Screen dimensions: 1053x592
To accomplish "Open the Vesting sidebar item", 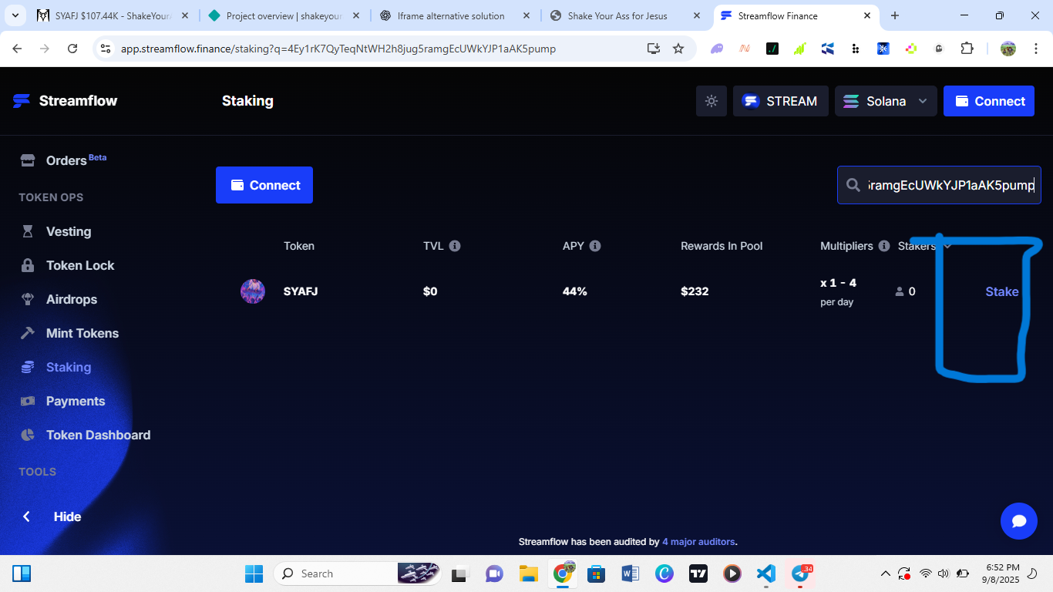I will coord(68,231).
